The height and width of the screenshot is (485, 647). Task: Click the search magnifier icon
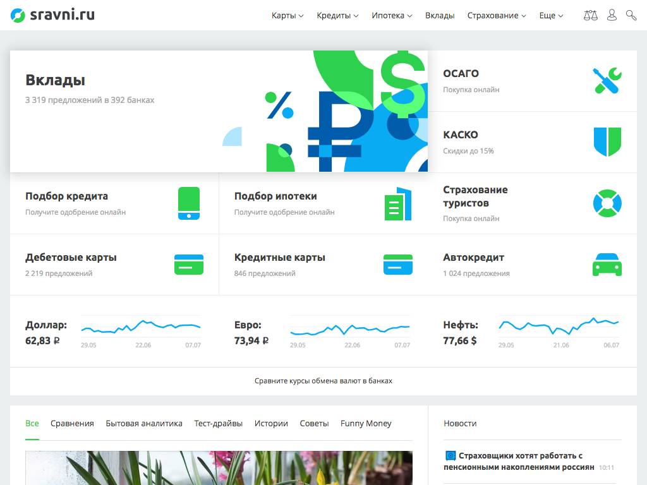click(x=631, y=15)
